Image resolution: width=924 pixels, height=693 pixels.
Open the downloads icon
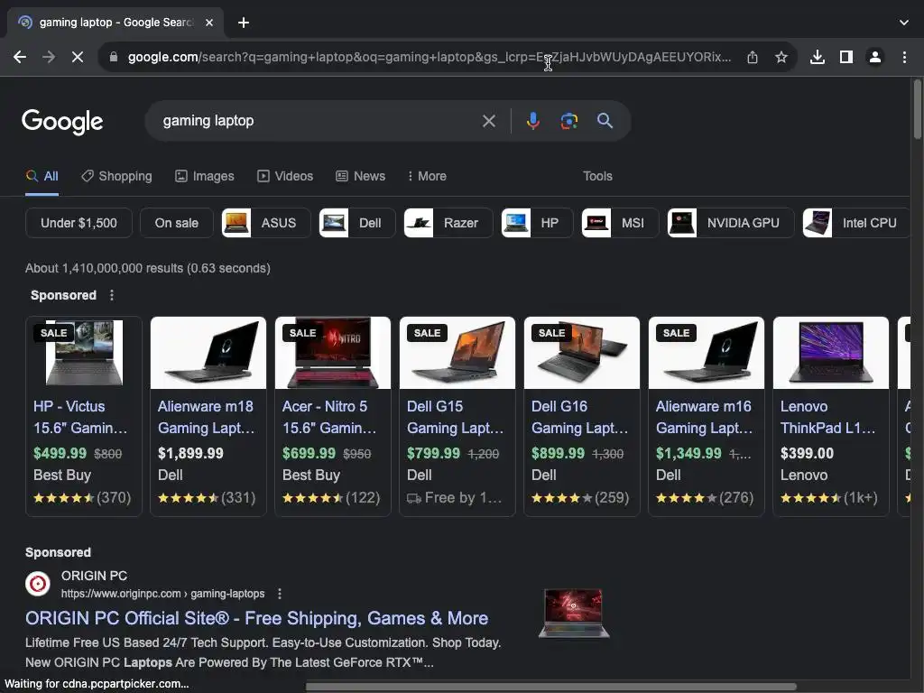click(817, 57)
